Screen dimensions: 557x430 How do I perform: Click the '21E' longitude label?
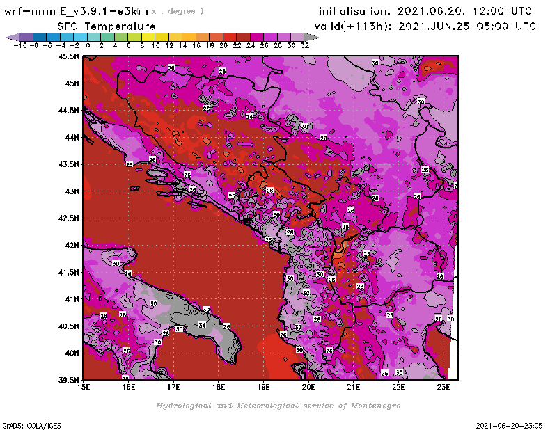coord(354,387)
